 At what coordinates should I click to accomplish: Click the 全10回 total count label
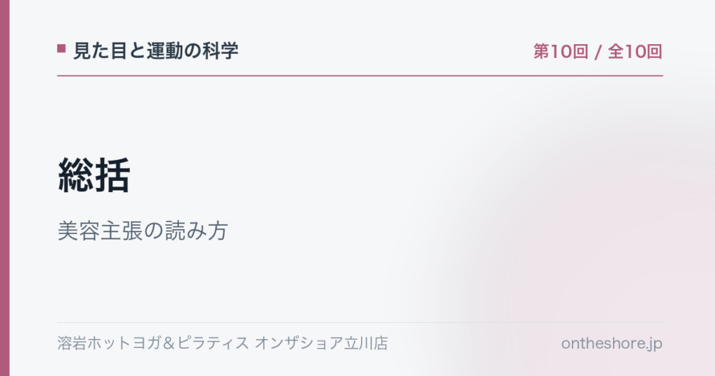pyautogui.click(x=635, y=52)
